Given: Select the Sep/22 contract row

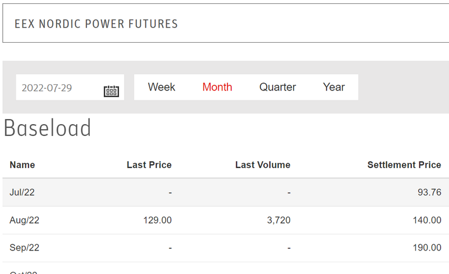Looking at the screenshot, I should [x=24, y=248].
